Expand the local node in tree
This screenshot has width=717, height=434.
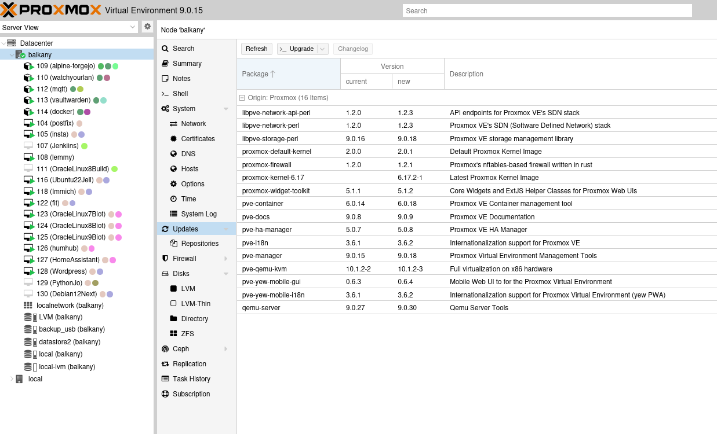pos(12,379)
